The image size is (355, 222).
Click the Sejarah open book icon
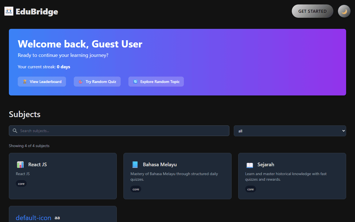(250, 165)
